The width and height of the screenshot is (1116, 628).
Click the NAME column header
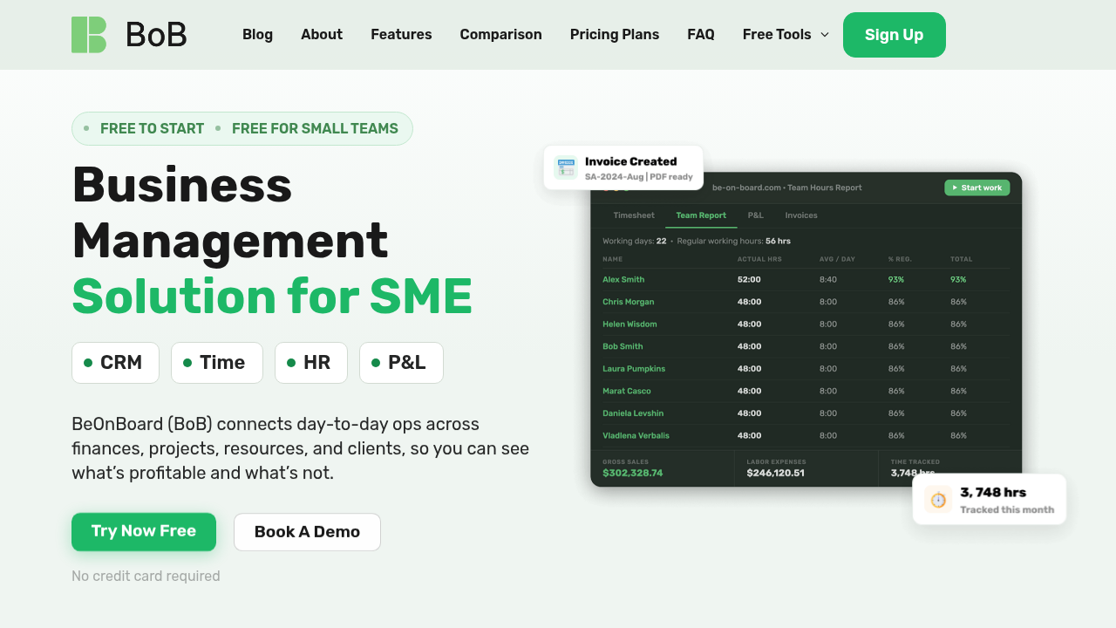612,259
